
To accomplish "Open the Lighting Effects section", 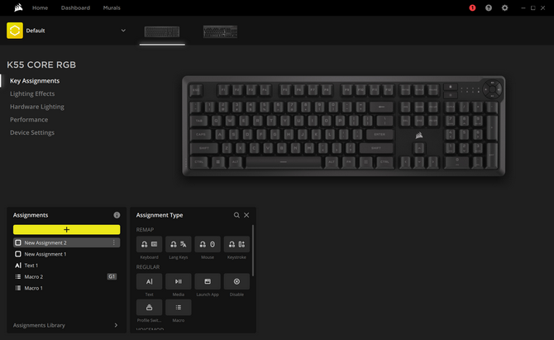I will tap(32, 93).
